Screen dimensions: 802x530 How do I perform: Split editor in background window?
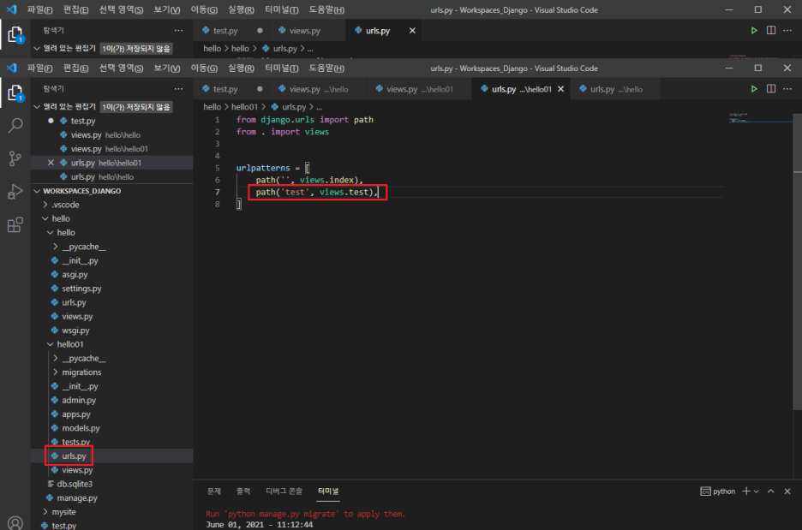(771, 31)
